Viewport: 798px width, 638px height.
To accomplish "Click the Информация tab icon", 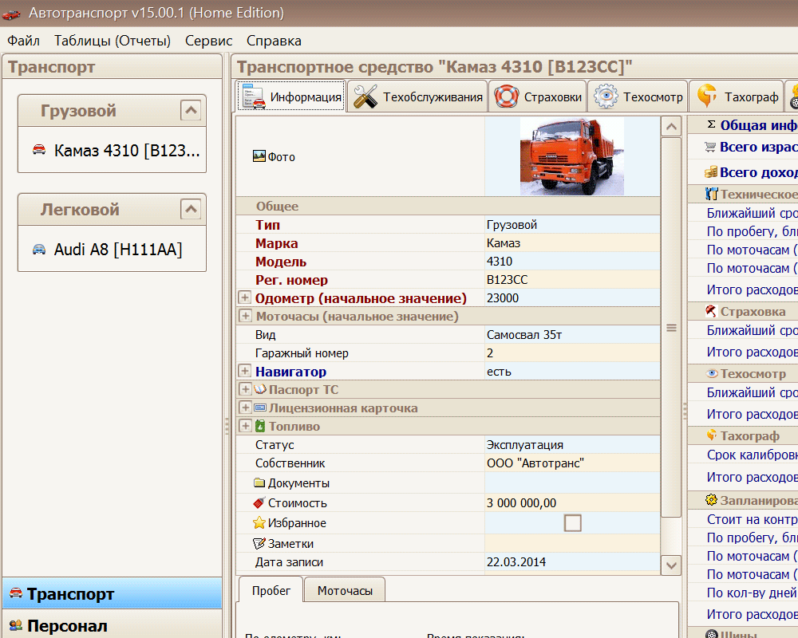I will point(254,96).
